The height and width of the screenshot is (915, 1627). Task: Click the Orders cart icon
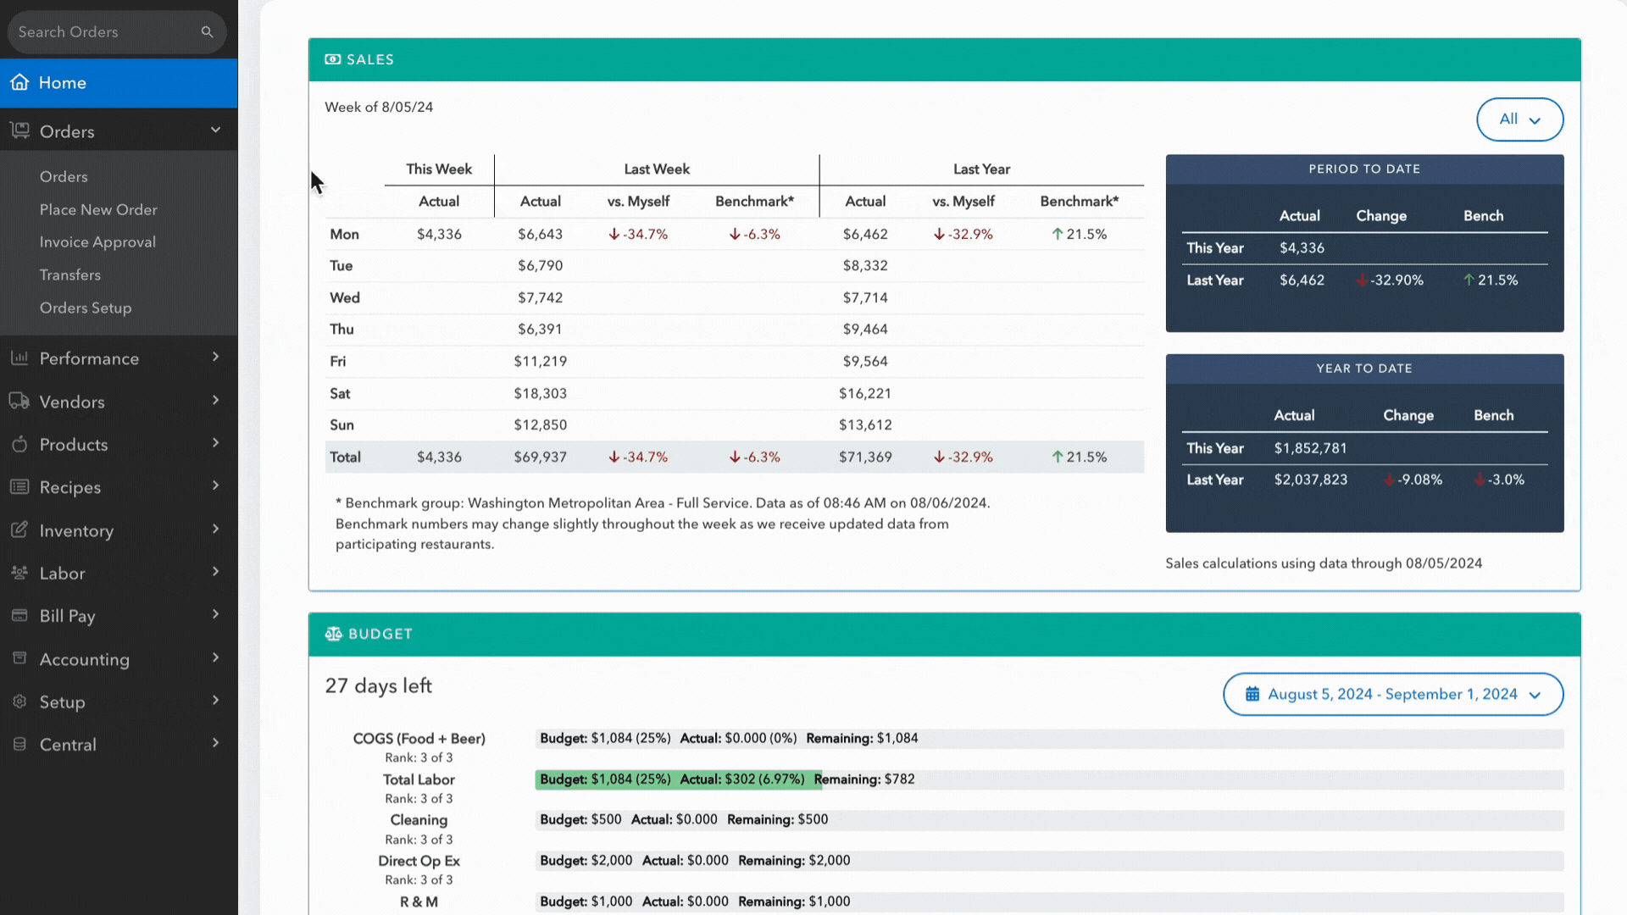(x=19, y=130)
